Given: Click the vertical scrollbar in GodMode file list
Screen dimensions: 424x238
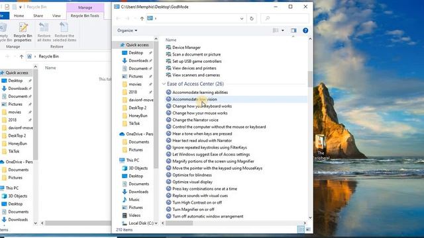Looking at the screenshot, I should tap(310, 79).
